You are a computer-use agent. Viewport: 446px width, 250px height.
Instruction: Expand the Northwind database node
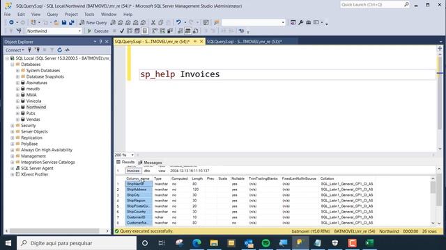coord(17,107)
